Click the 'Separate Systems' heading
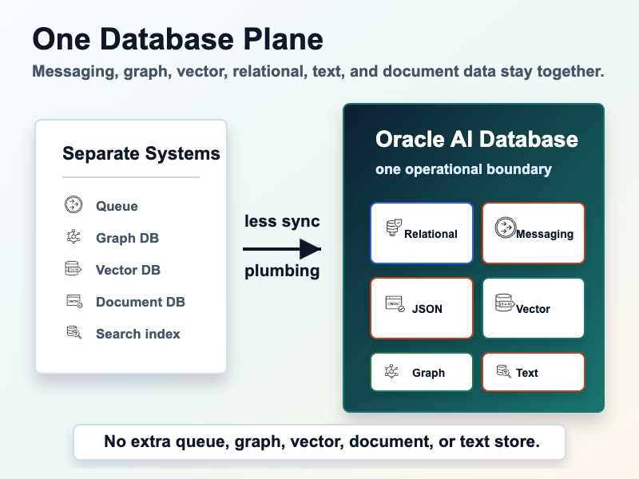Image resolution: width=639 pixels, height=479 pixels. point(141,153)
